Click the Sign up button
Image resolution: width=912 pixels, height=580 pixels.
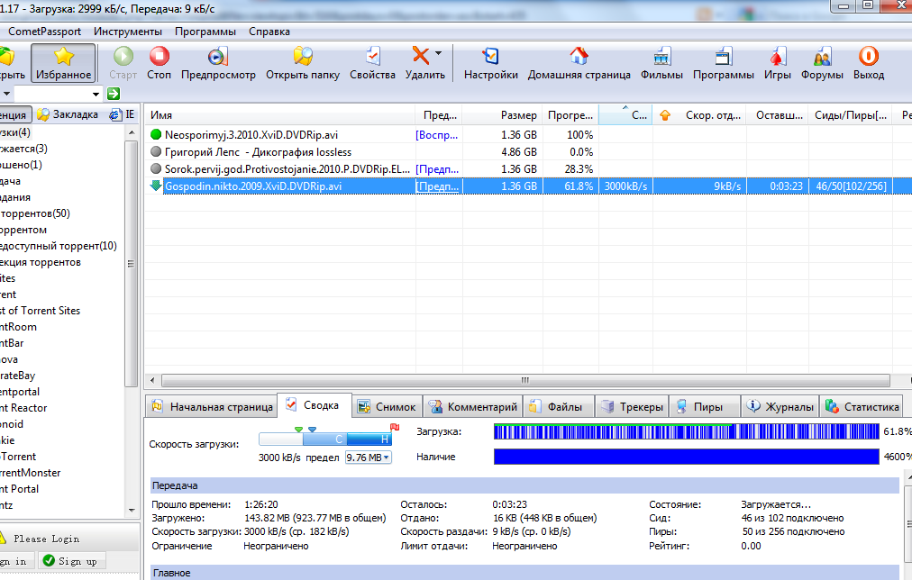click(77, 561)
